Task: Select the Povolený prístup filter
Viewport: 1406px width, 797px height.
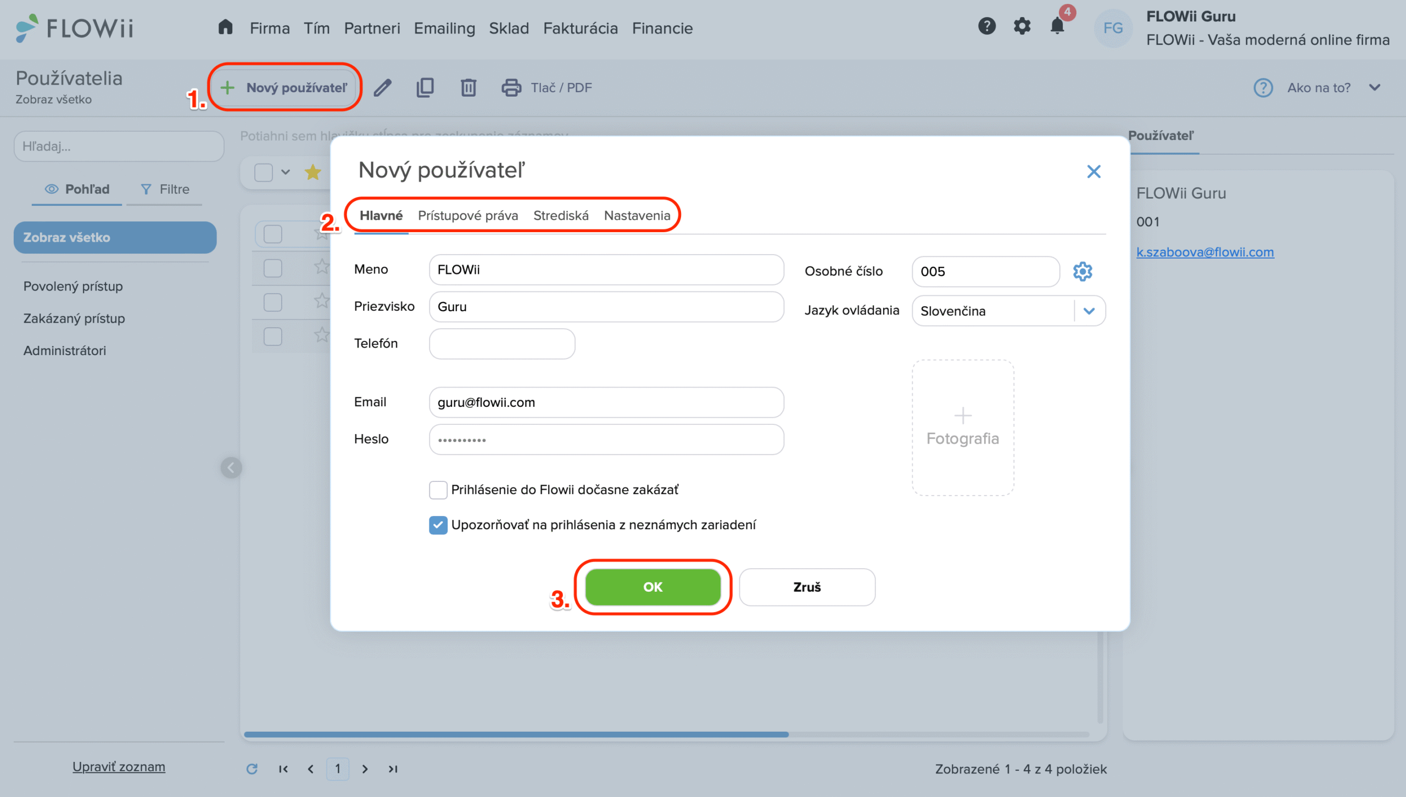Action: [x=73, y=287]
